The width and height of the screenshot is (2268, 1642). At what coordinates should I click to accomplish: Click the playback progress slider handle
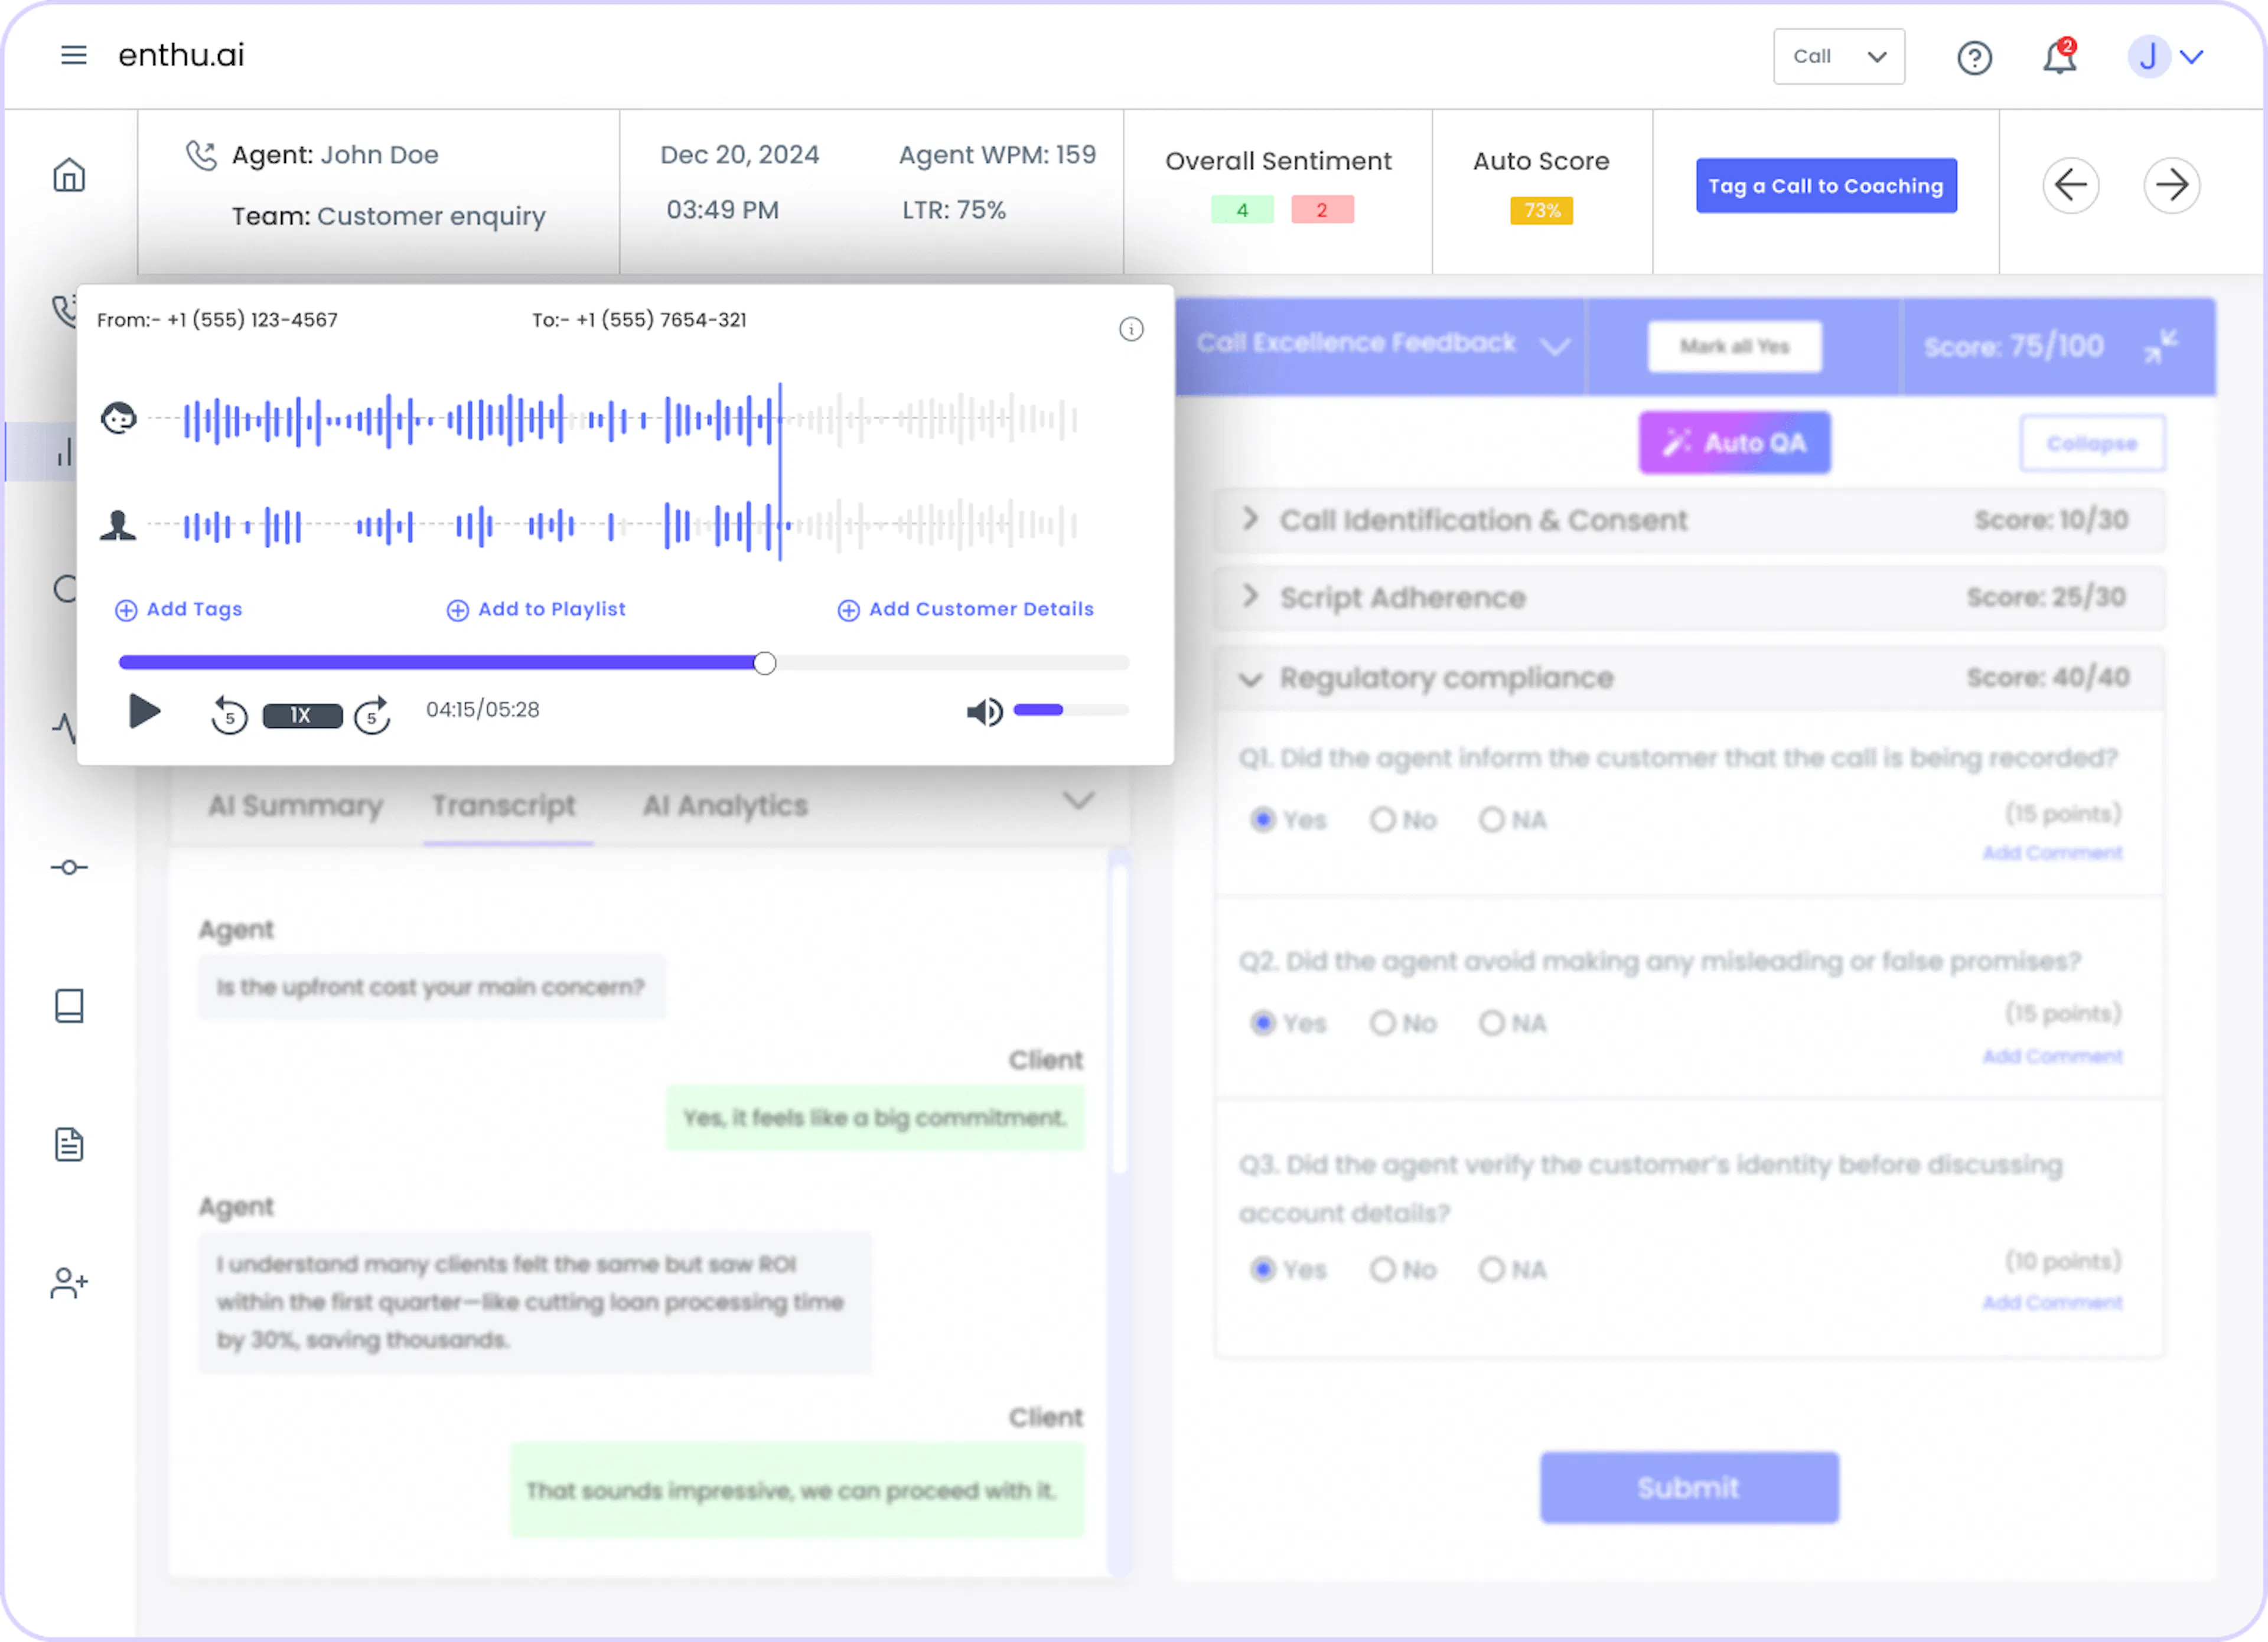pyautogui.click(x=765, y=662)
